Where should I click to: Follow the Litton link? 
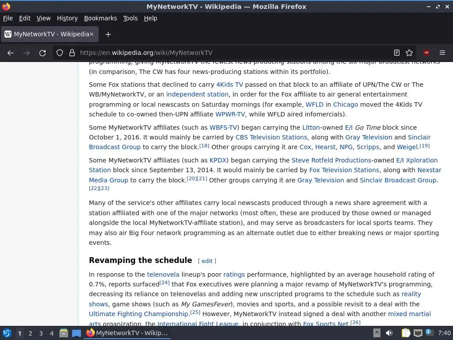tap(311, 127)
